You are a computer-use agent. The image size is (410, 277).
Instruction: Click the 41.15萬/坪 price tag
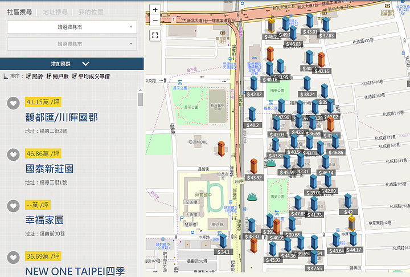pyautogui.click(x=43, y=102)
